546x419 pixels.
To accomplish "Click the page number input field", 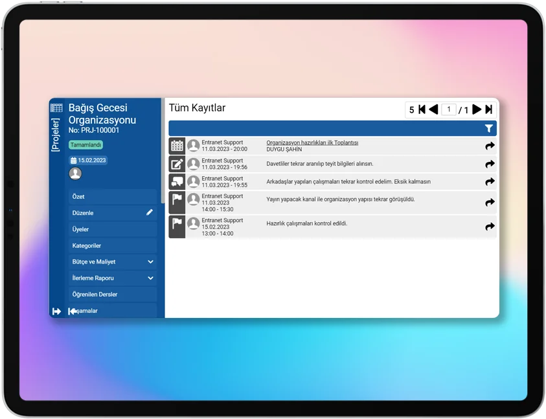I will [449, 109].
